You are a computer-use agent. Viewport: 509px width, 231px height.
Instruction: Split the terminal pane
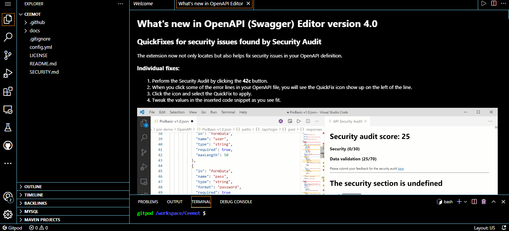[474, 202]
